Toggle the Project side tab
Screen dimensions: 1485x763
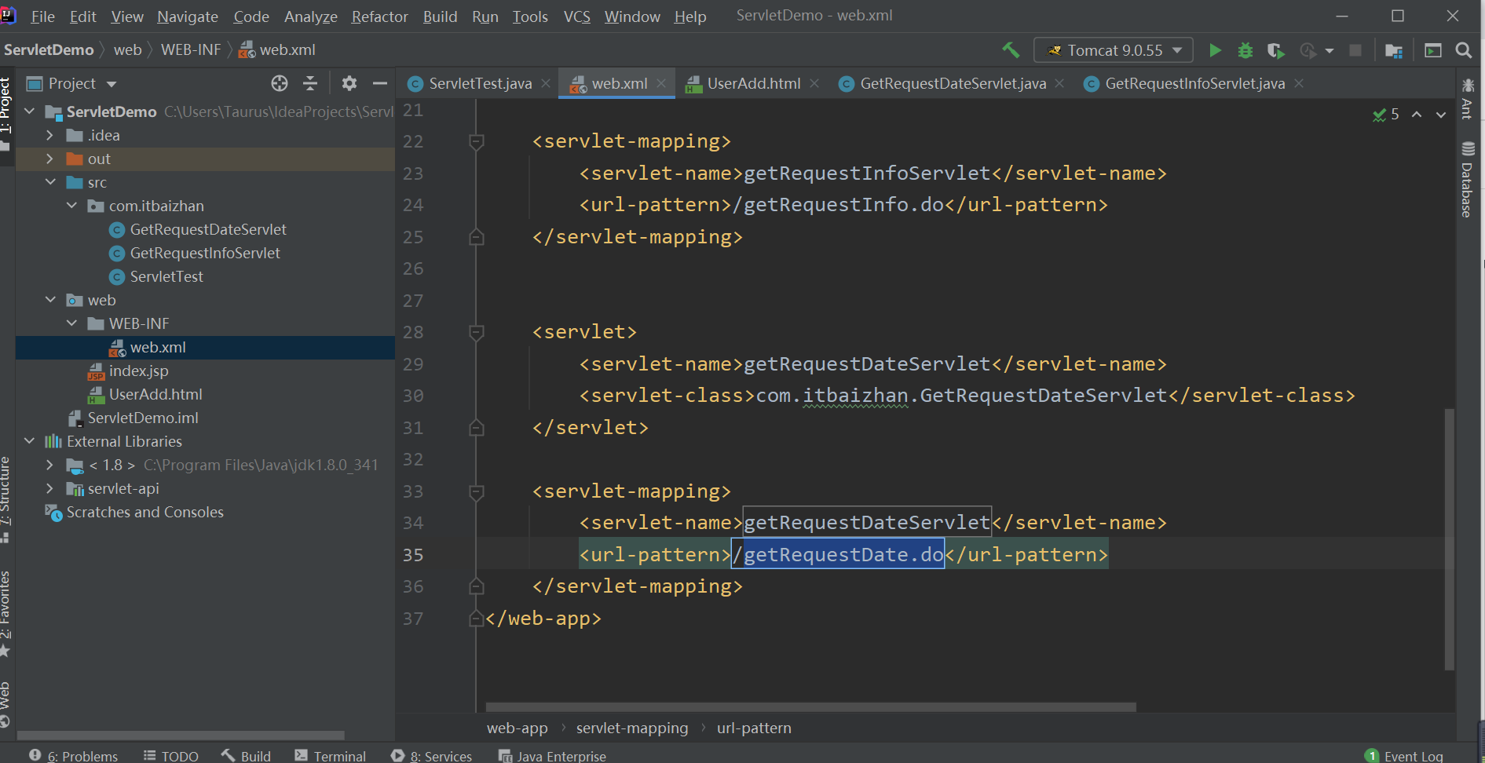pos(6,115)
